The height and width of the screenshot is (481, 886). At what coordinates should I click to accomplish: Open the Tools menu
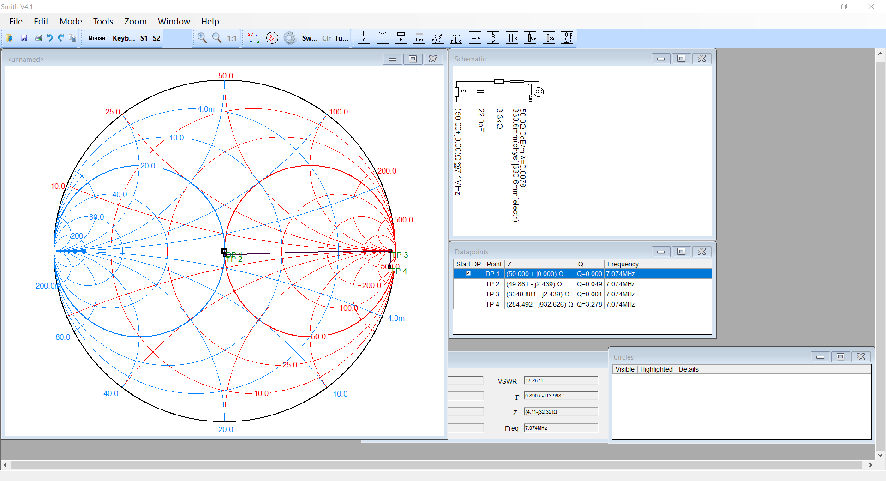(103, 21)
